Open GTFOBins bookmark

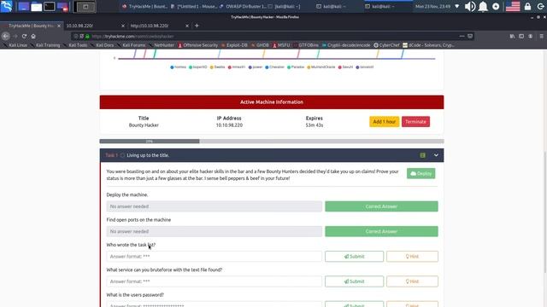pos(306,45)
